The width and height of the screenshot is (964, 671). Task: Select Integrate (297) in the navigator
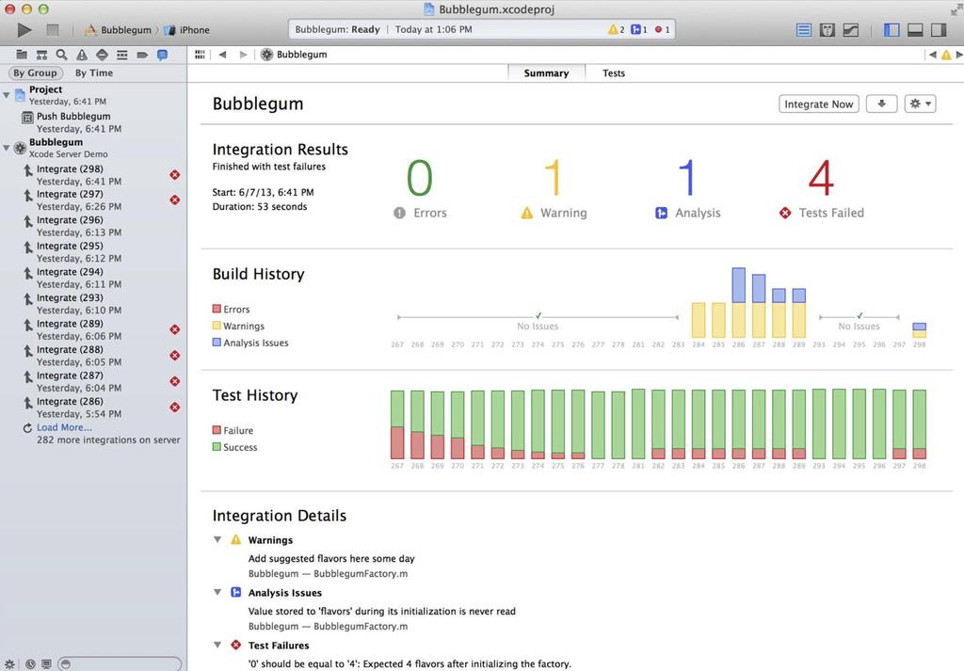point(93,200)
